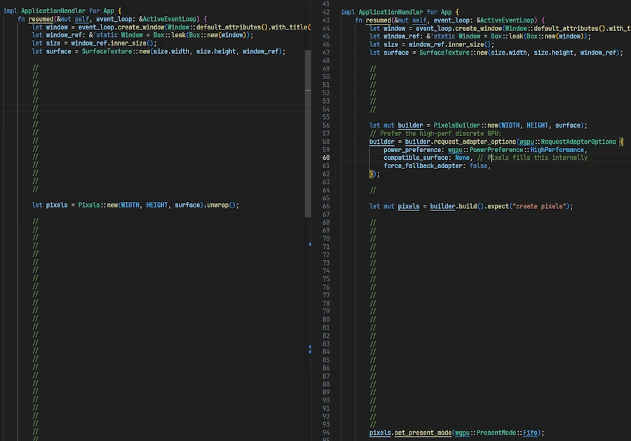Screen dimensions: 631x441
Task: Click RequestAdapterOptions type on line 58
Action: click(578, 142)
